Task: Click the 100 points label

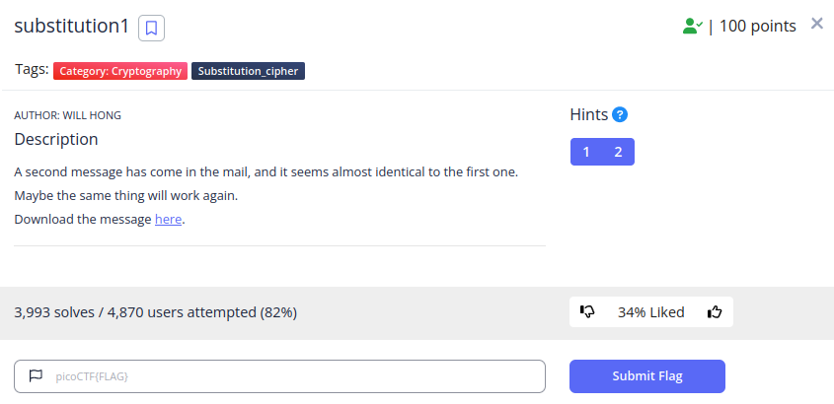Action: point(757,26)
